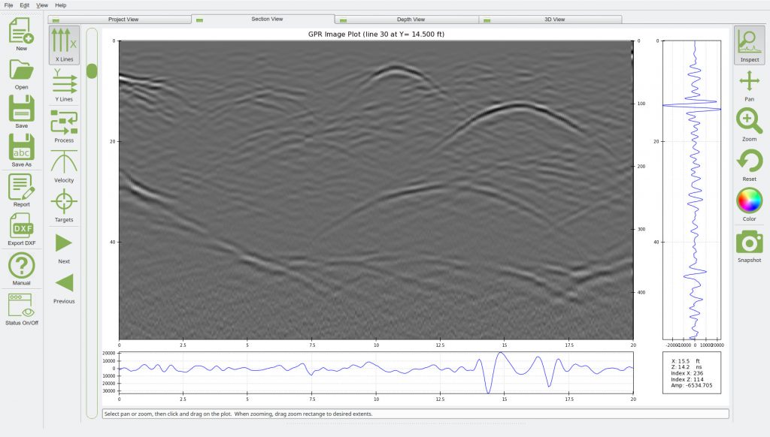Open the Help menu
This screenshot has width=770, height=437.
click(x=60, y=5)
